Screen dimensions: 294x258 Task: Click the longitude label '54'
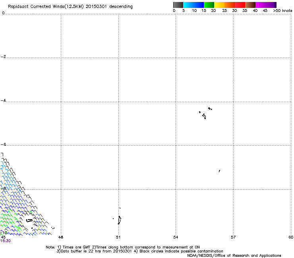click(x=176, y=237)
